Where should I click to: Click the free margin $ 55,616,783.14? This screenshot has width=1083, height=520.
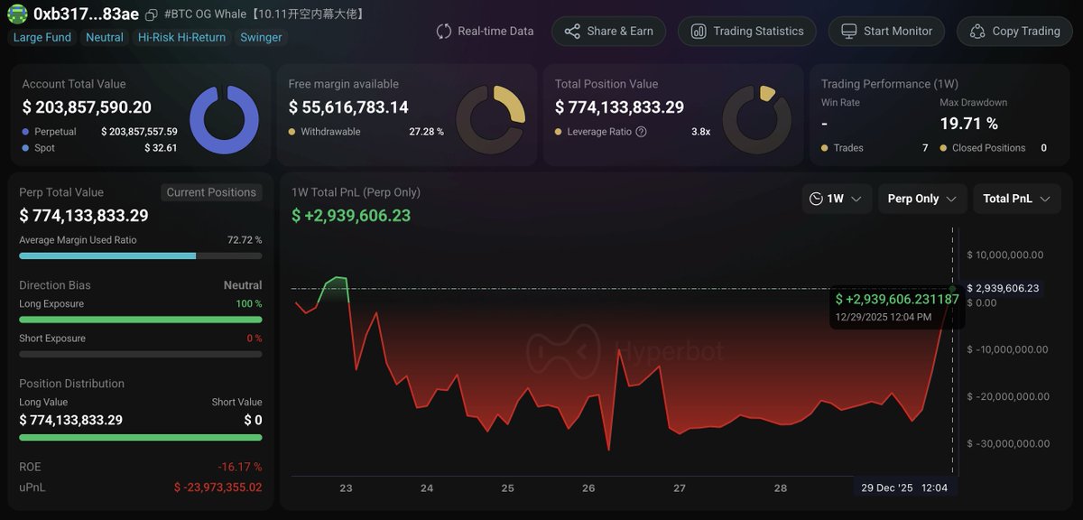tap(348, 107)
